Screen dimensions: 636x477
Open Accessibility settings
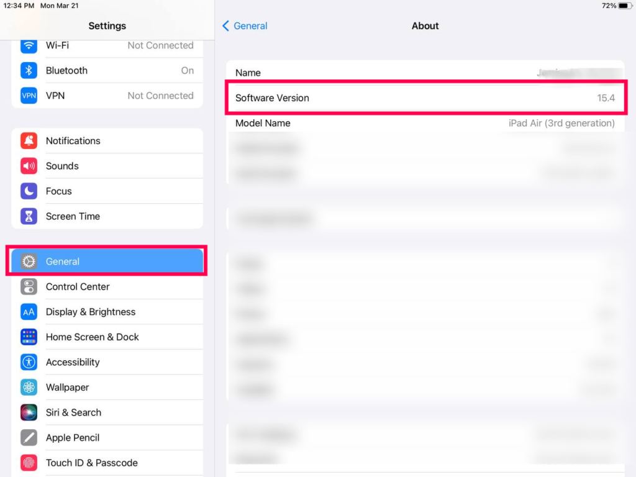point(107,362)
